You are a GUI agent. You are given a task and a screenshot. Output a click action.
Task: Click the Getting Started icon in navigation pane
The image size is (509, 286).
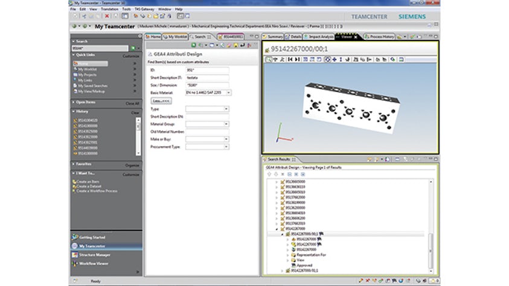point(75,237)
